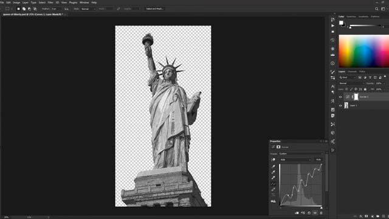Choose the Add to selection icon
Screen dimensions: 389x219
[24, 9]
